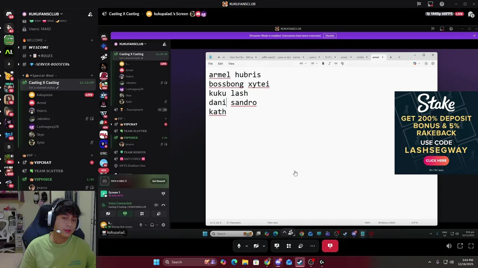Image resolution: width=478 pixels, height=268 pixels.
Task: Open camera options arrow in stream control bar
Action: pos(264,246)
